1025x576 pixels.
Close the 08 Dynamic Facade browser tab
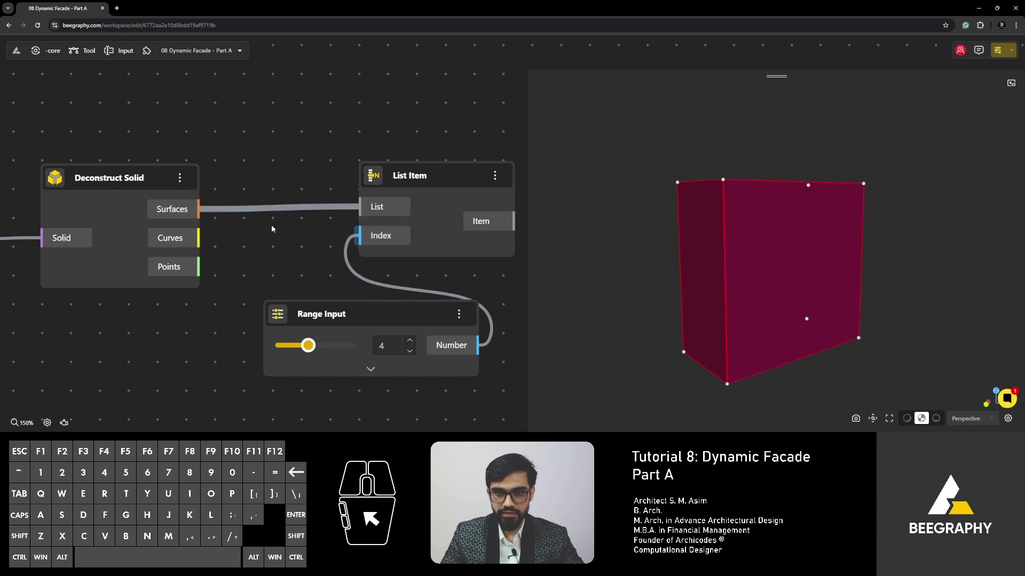(x=102, y=9)
